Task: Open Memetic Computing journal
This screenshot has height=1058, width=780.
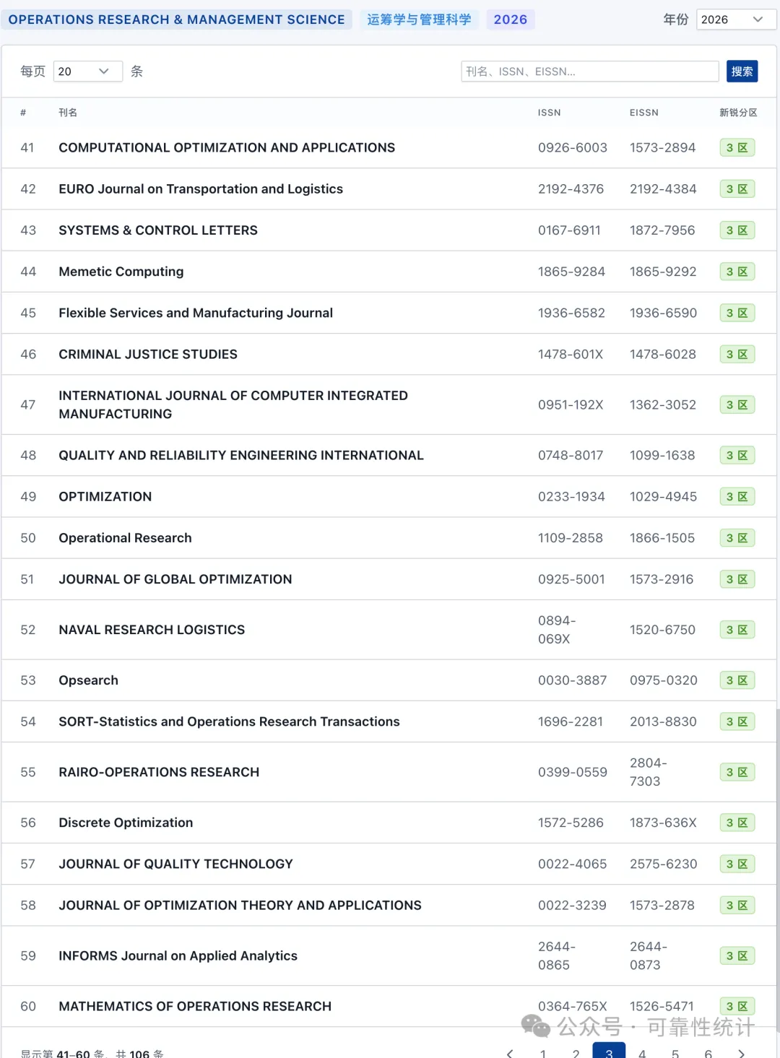Action: 121,272
